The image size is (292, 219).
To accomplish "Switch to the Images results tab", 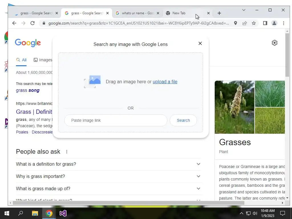I will tap(43, 60).
